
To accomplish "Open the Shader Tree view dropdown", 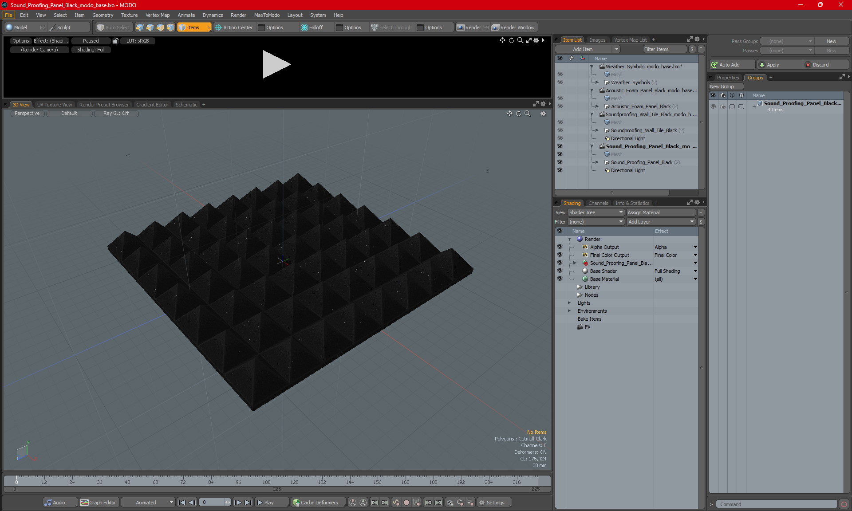I will (x=596, y=212).
